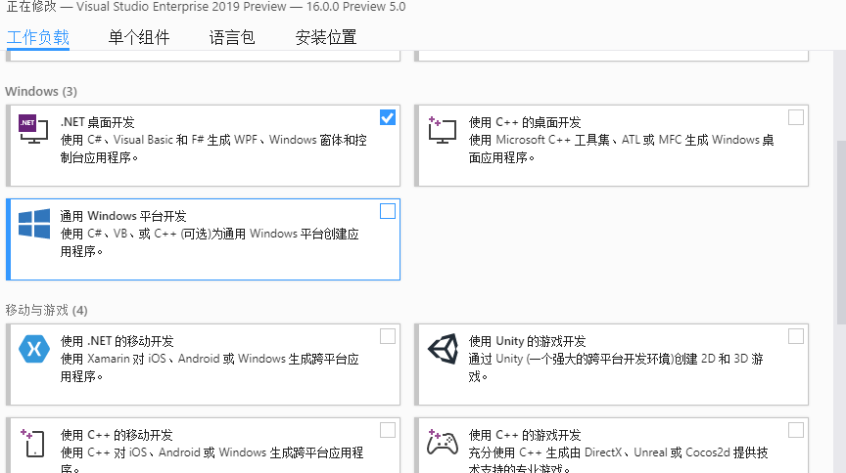Click the description mentioning WPF and Windows 窗体
The height and width of the screenshot is (473, 846).
pos(213,149)
